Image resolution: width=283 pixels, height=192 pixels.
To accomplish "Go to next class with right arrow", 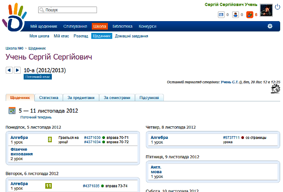I will coord(17,70).
